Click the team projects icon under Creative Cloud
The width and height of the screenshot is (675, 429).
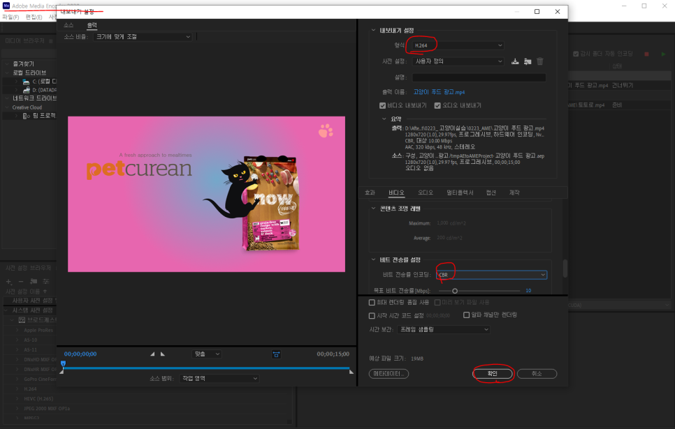(27, 116)
